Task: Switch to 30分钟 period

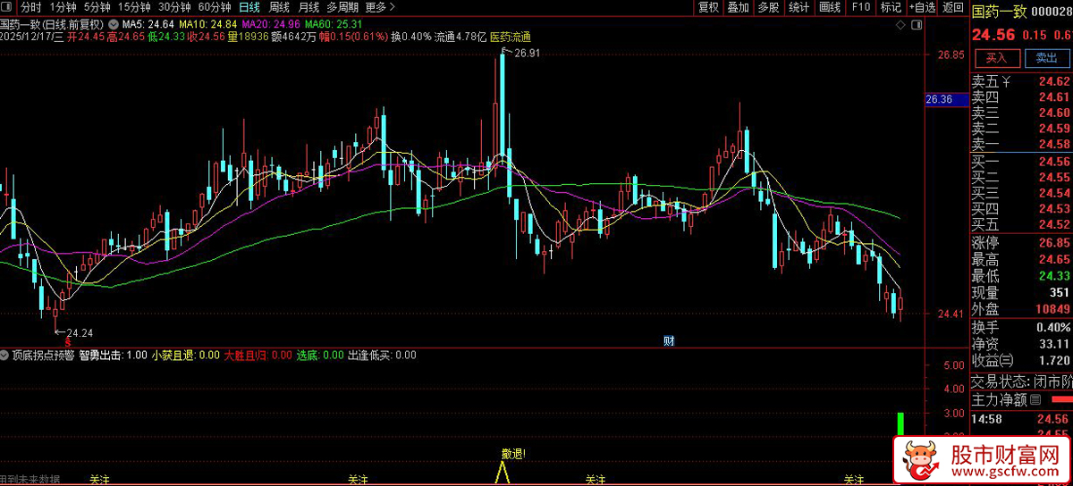Action: [x=174, y=7]
